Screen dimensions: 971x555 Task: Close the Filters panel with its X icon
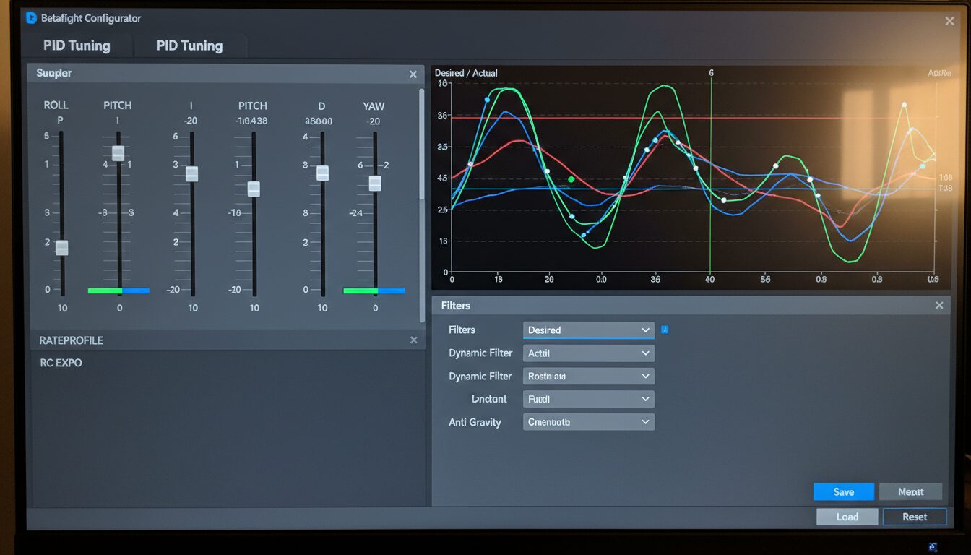click(x=939, y=306)
